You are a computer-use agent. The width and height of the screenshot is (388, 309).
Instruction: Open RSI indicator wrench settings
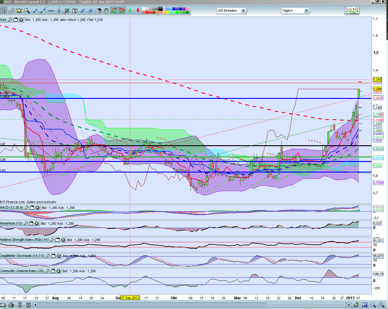click(52, 240)
